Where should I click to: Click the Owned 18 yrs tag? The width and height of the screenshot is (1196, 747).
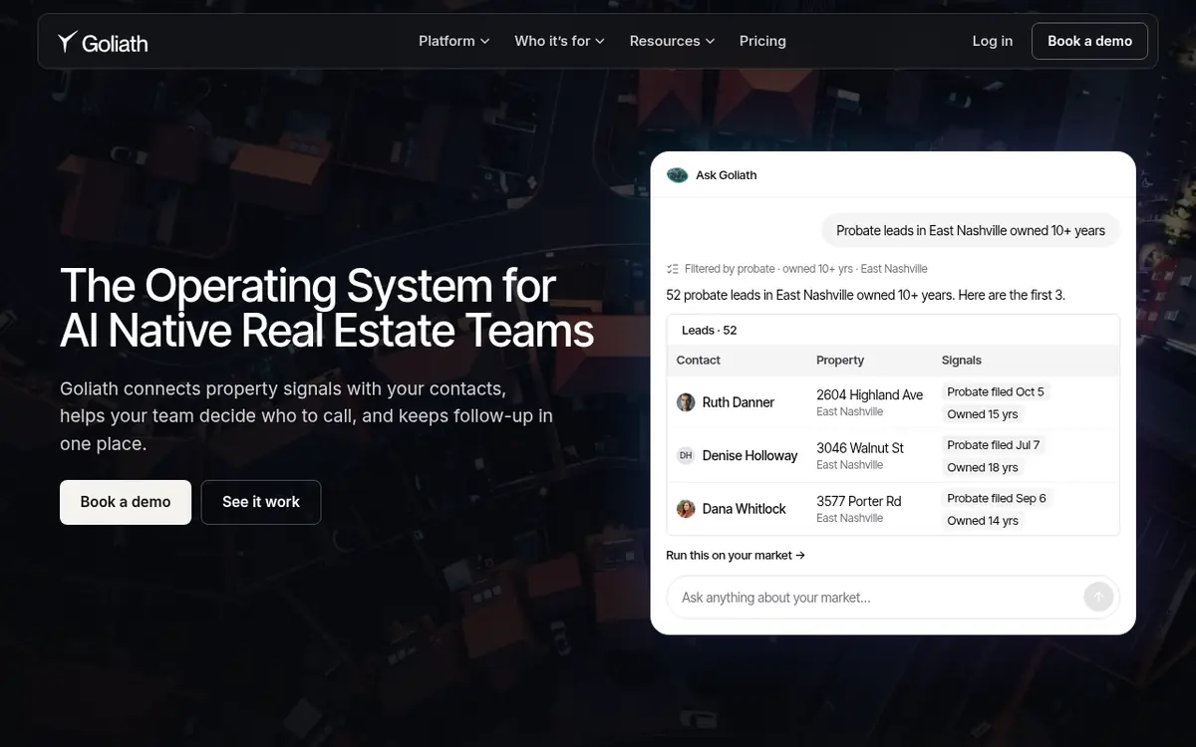pyautogui.click(x=983, y=467)
